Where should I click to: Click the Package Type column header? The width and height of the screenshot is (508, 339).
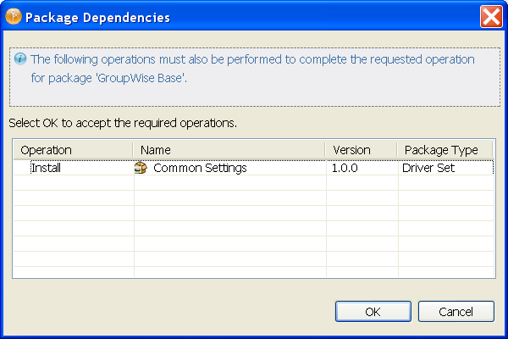click(x=441, y=150)
